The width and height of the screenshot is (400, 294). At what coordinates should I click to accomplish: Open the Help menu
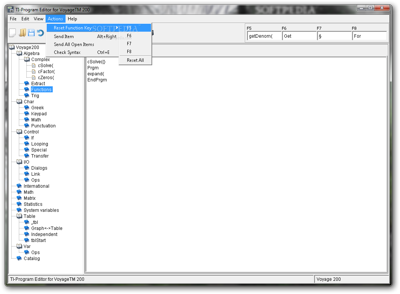click(72, 18)
